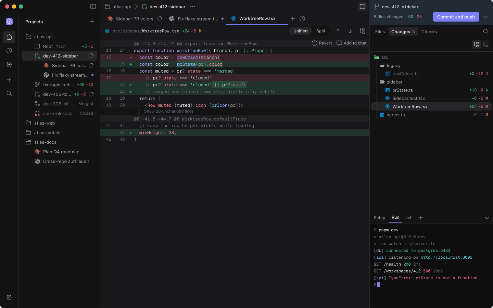Open a new tab with plus icon

293,19
